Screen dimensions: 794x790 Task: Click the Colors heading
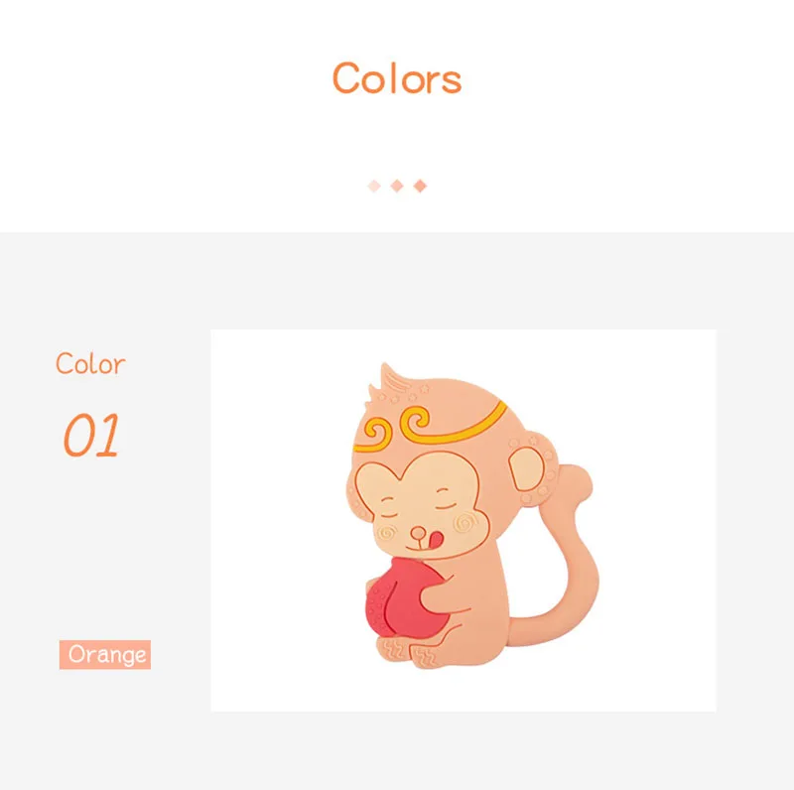point(397,78)
